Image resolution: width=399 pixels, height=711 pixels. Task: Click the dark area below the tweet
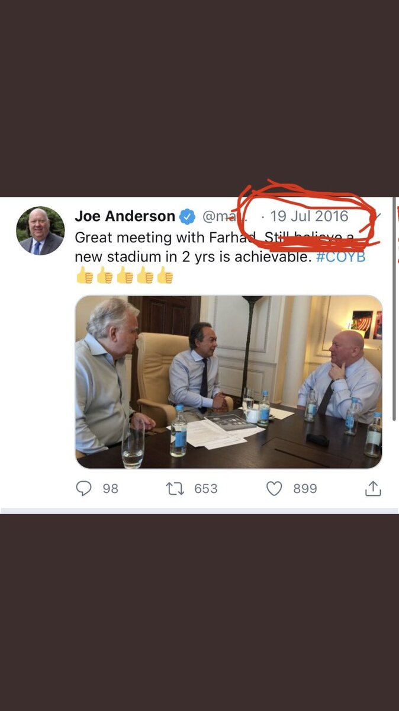click(x=199, y=612)
